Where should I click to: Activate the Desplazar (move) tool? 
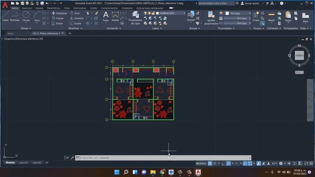click(60, 13)
